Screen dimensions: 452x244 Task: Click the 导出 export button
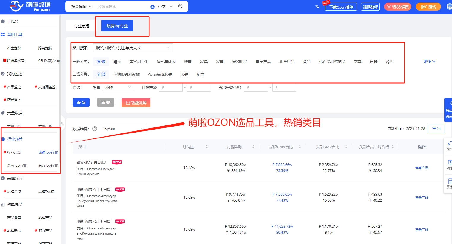(436, 129)
